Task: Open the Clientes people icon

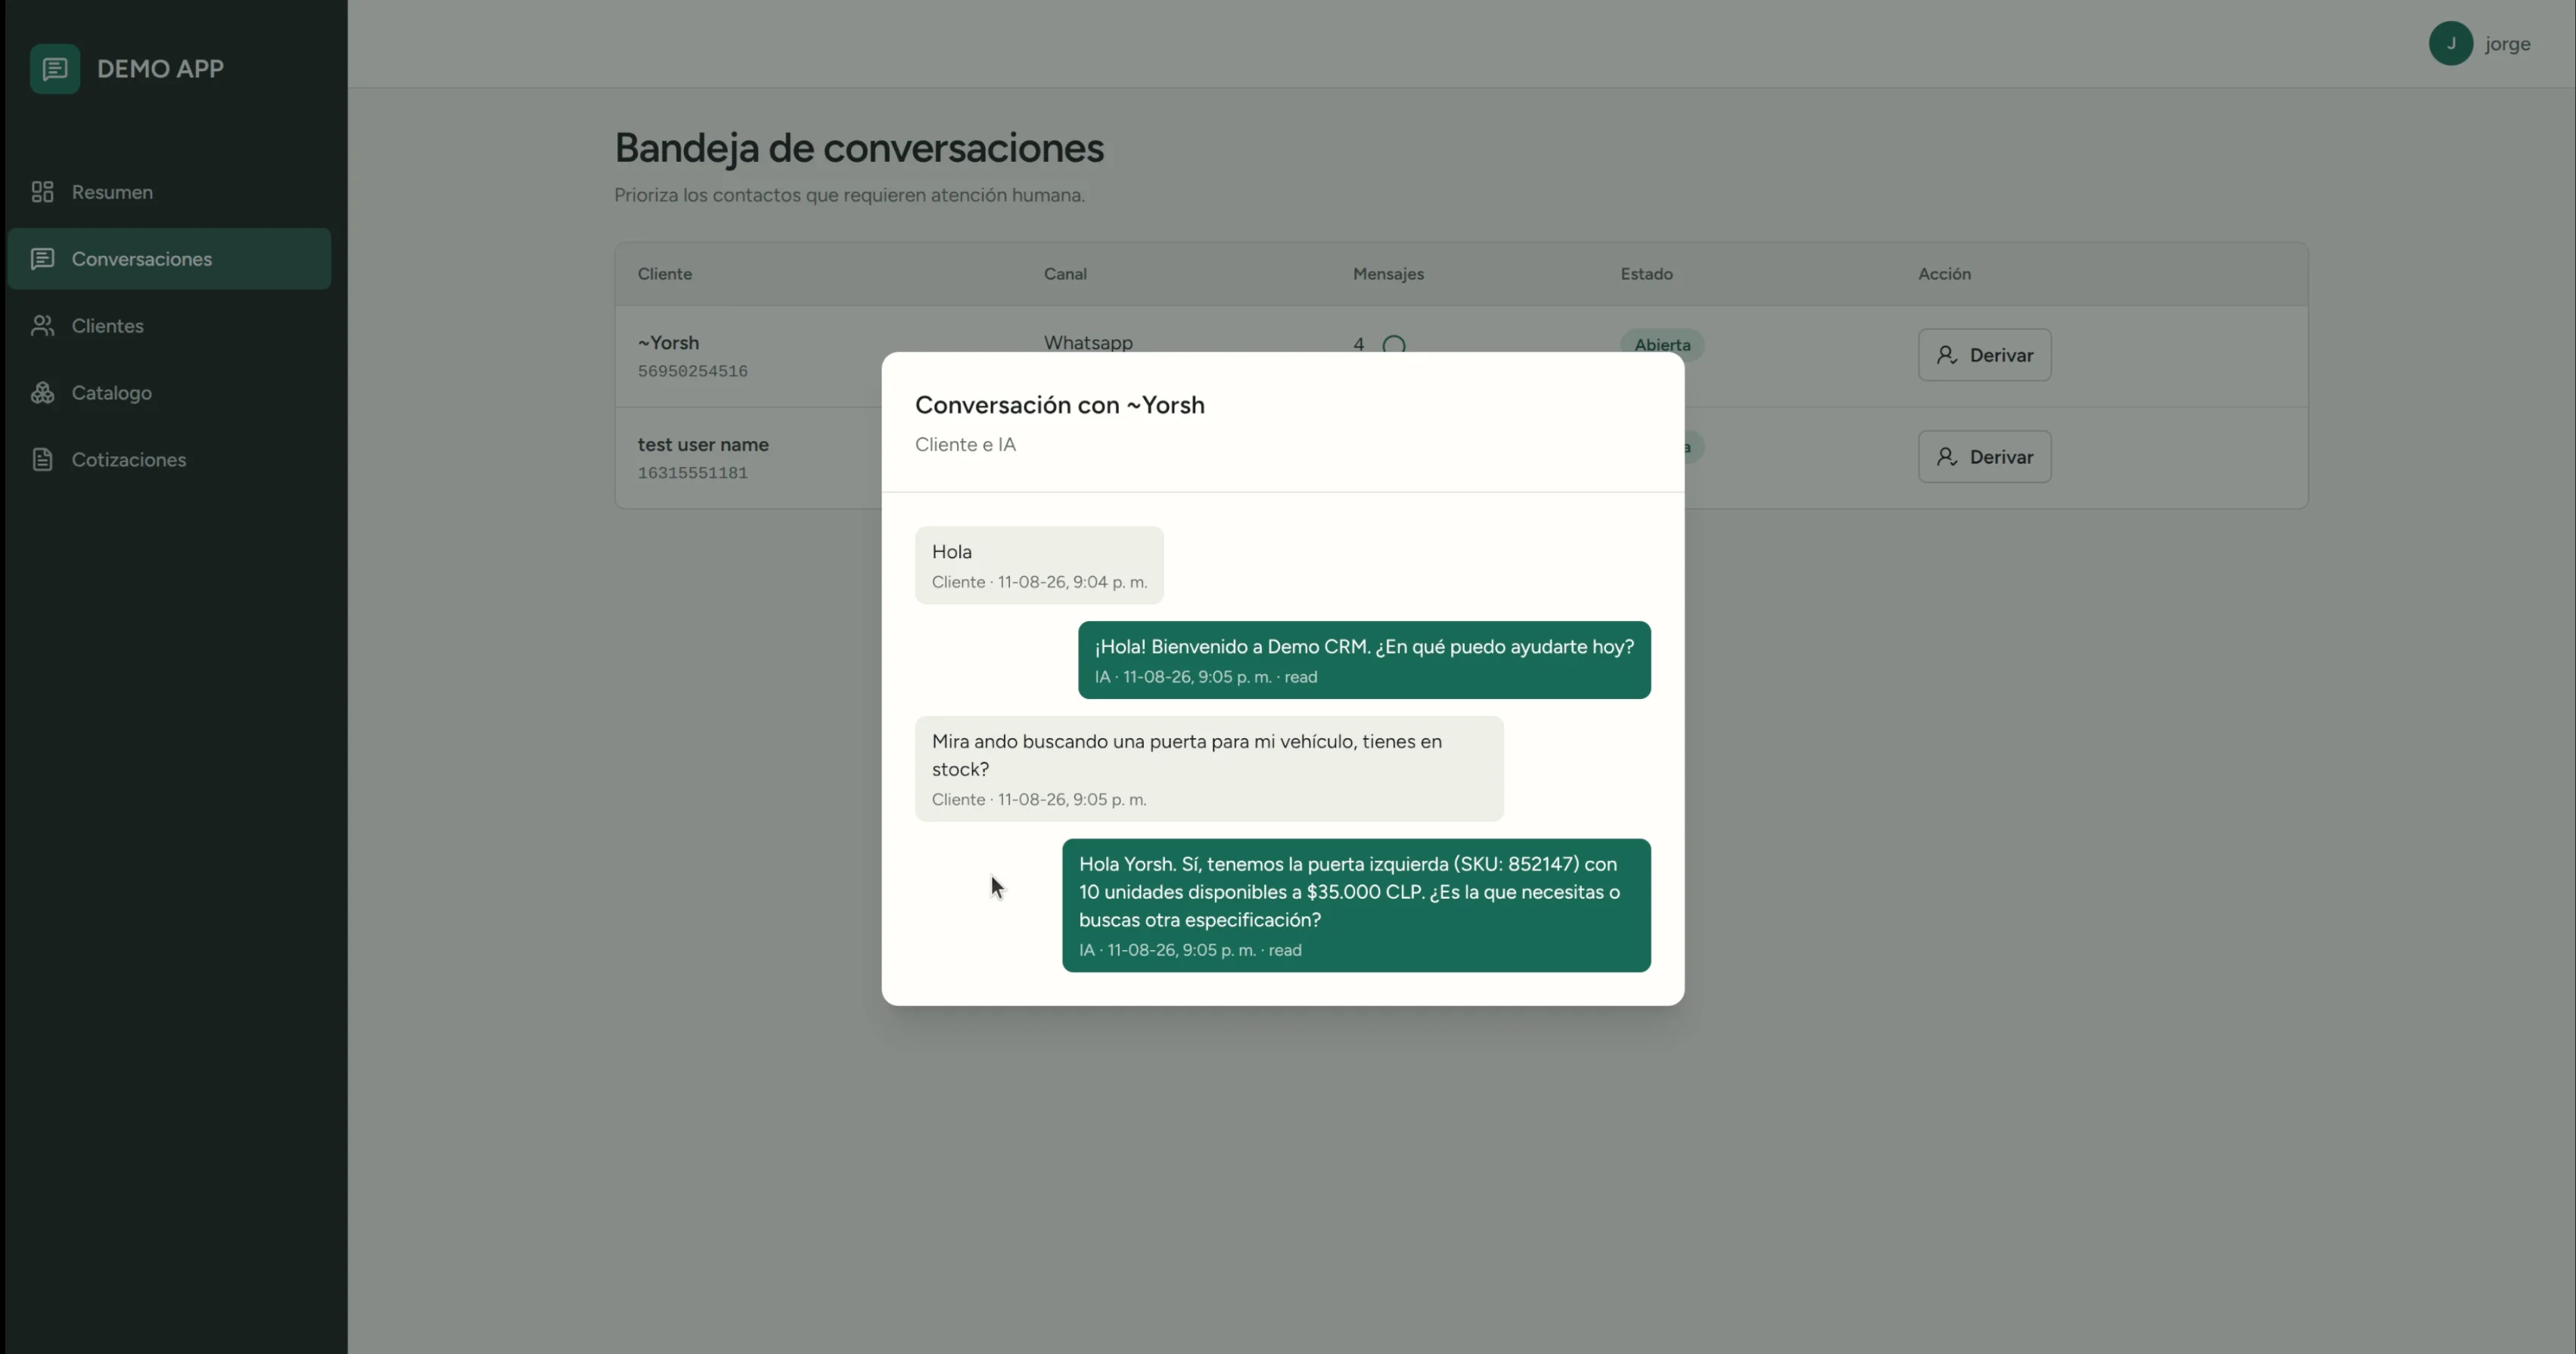Action: 42,326
